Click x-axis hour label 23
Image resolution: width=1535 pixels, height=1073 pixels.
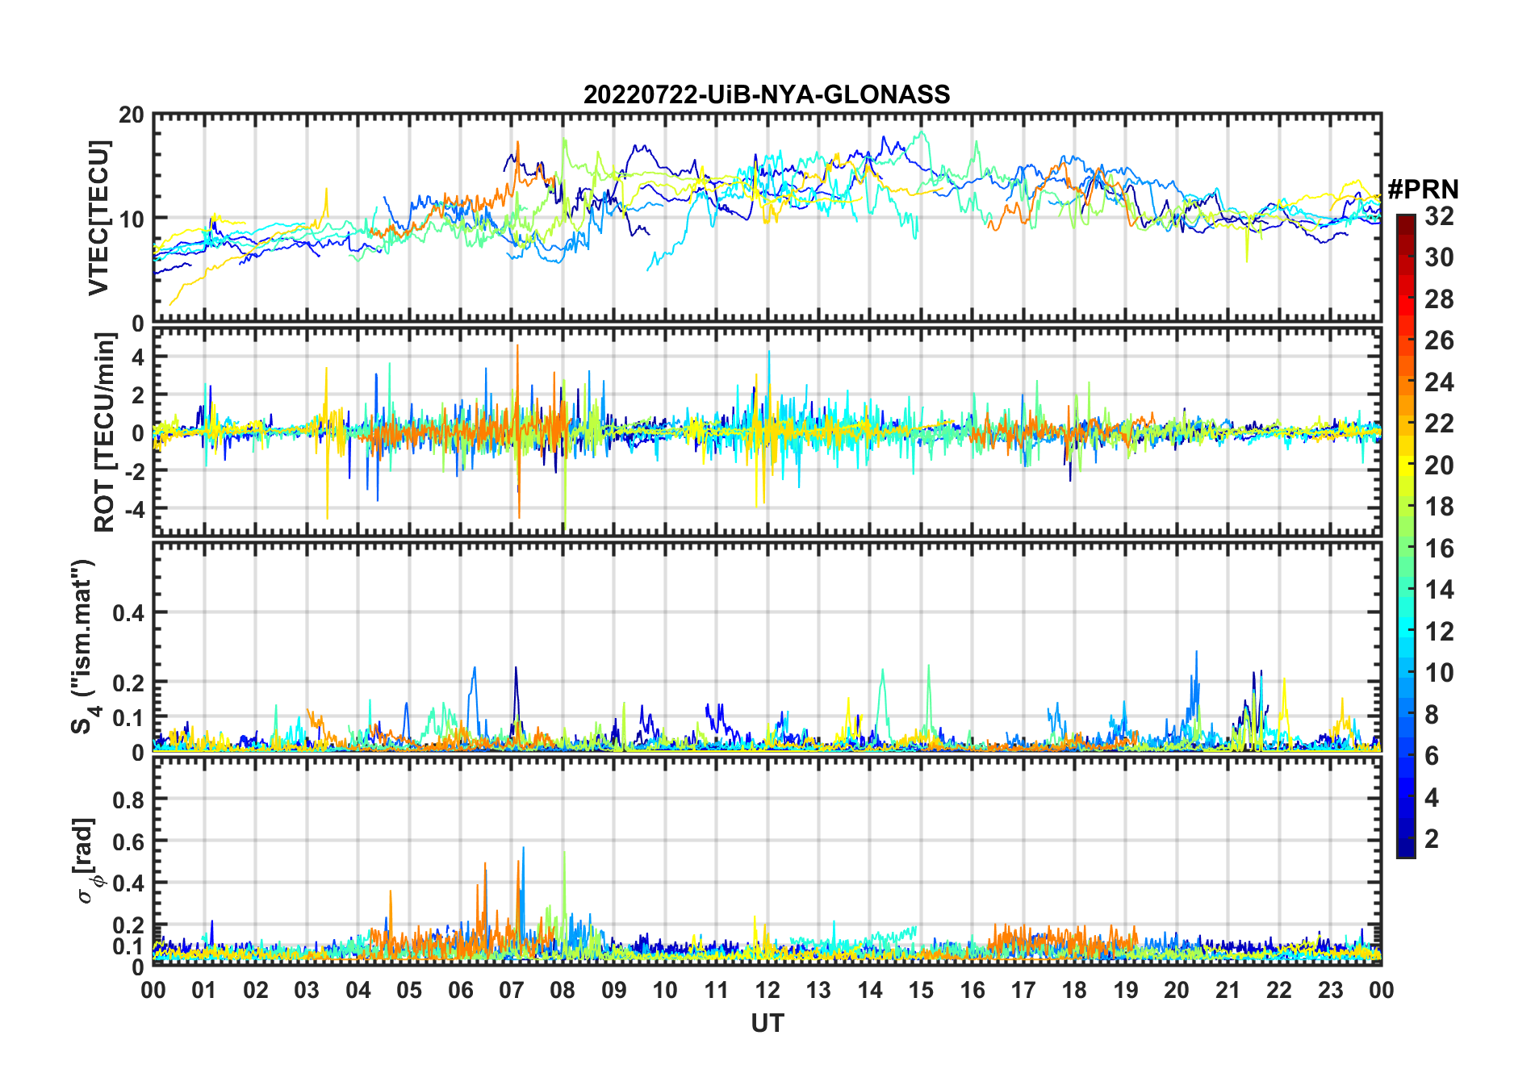(x=1330, y=990)
